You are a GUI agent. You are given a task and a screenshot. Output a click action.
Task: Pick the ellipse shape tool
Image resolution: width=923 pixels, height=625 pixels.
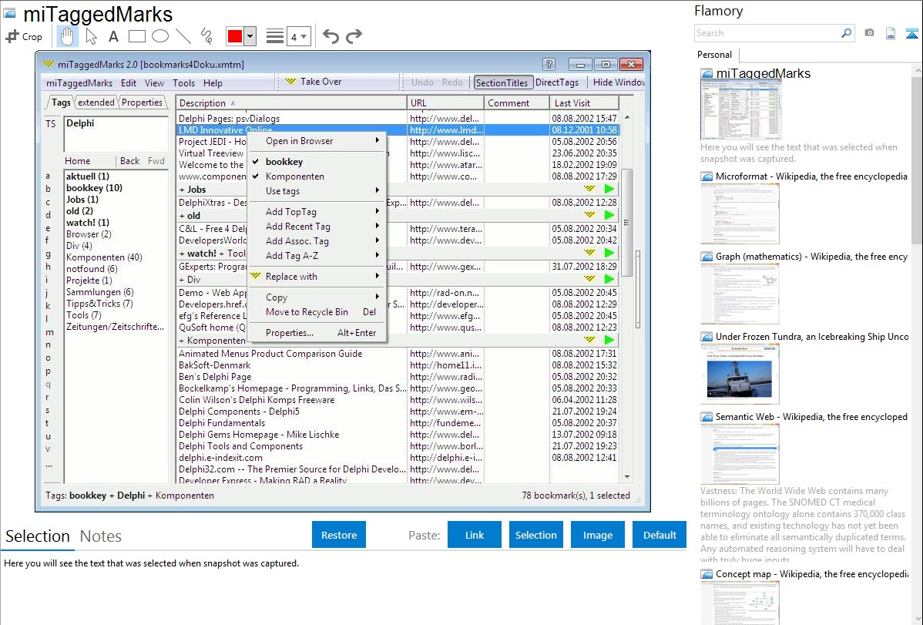pyautogui.click(x=159, y=36)
